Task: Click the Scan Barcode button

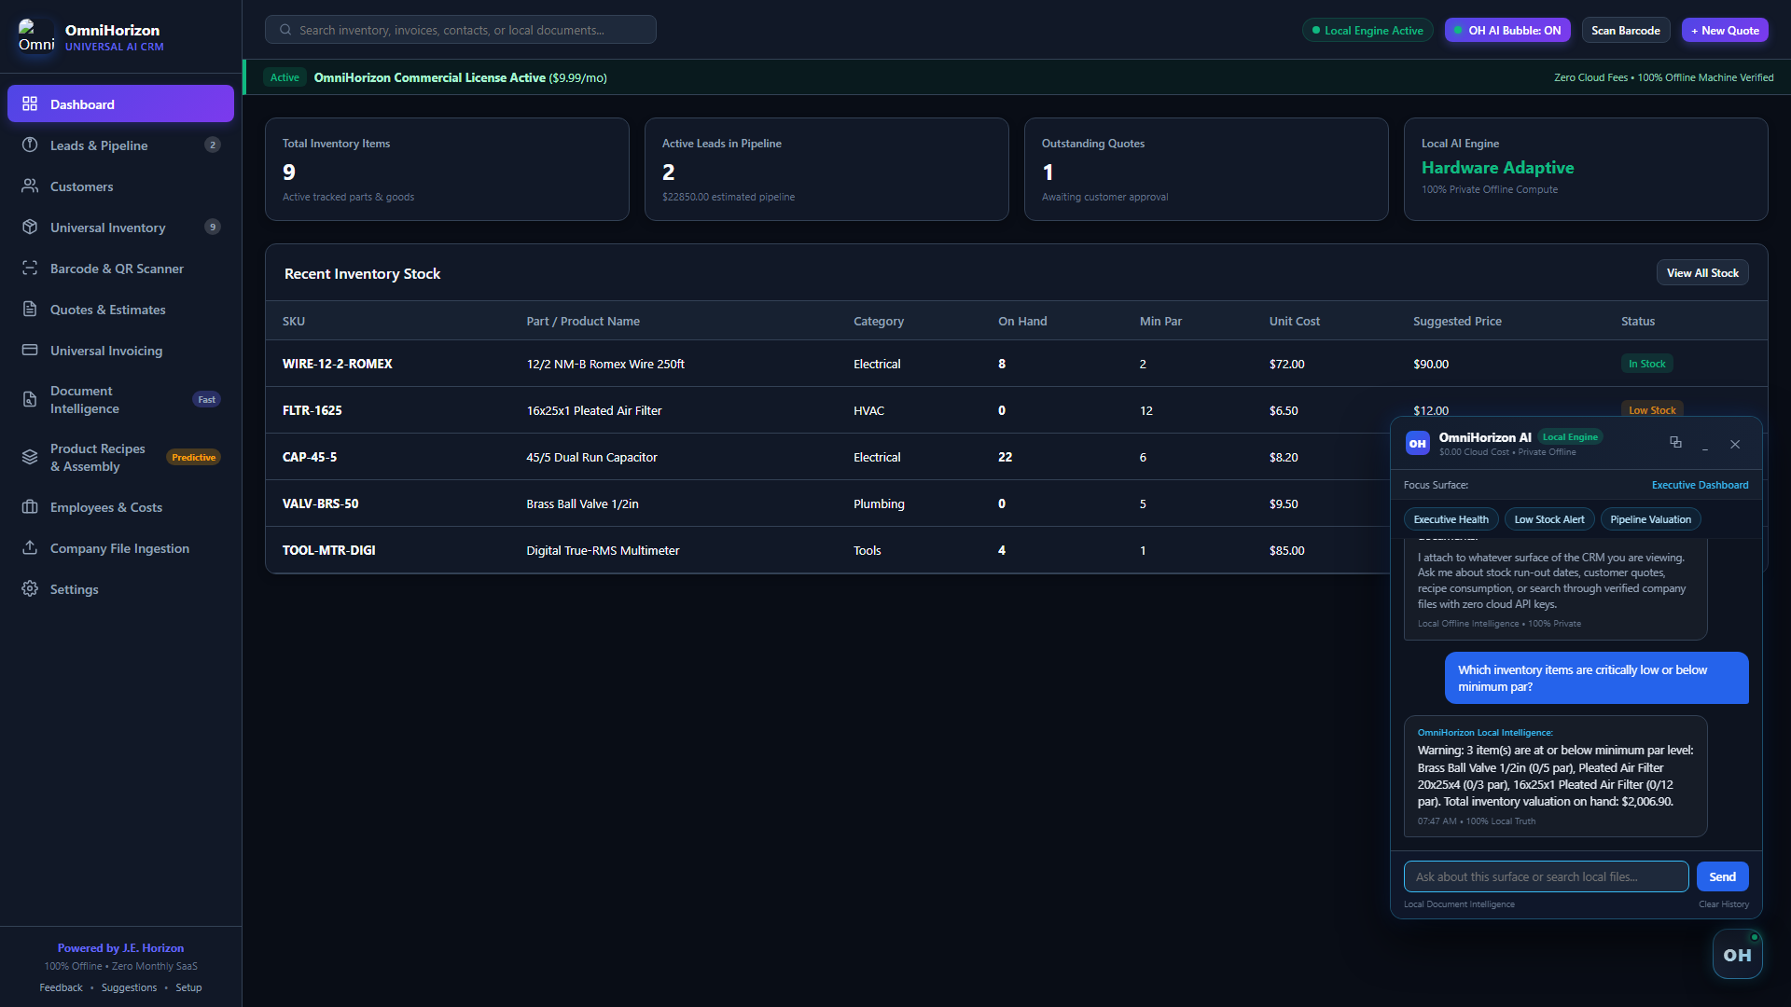Action: [1626, 30]
